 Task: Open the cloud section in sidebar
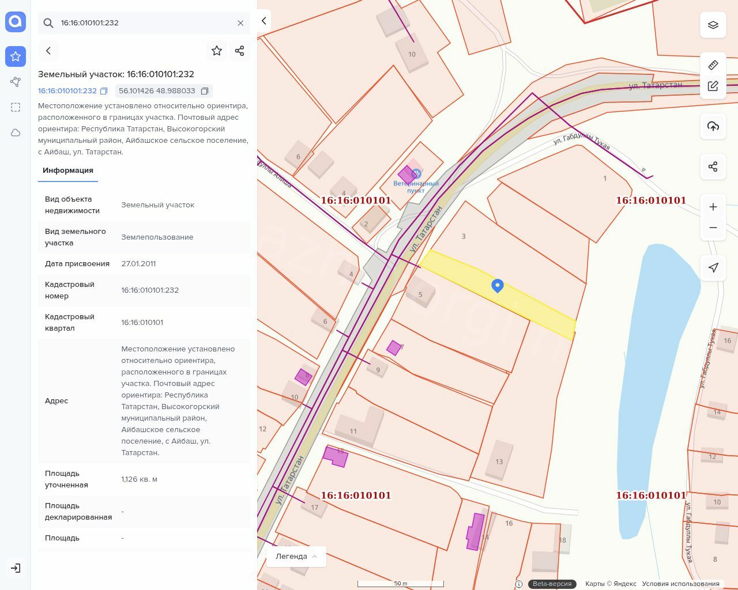pos(16,133)
